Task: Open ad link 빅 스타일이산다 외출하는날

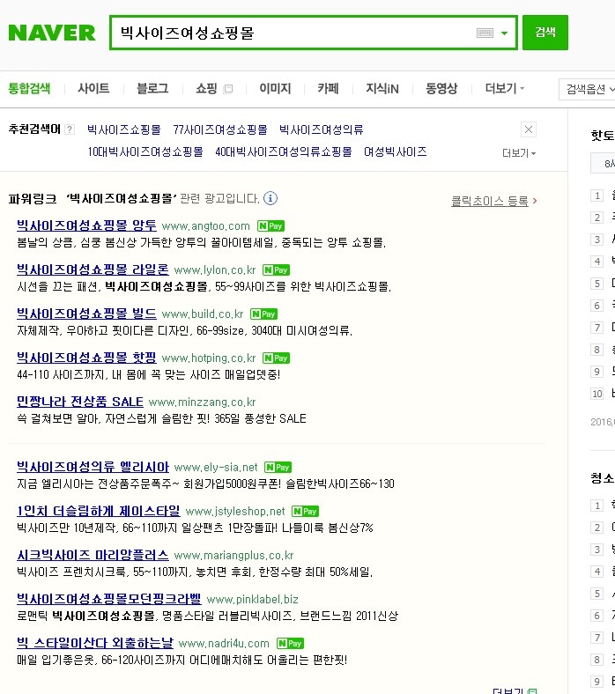Action: [x=95, y=643]
